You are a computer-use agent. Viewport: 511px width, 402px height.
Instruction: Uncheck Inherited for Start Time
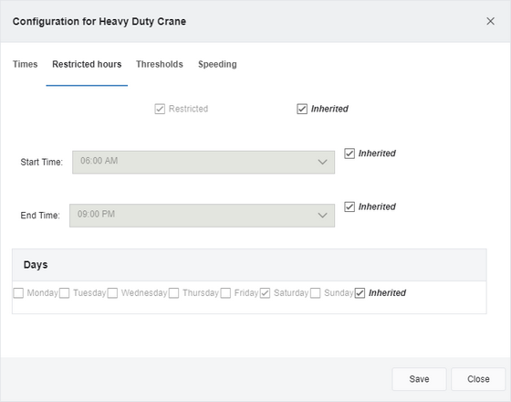pos(349,153)
